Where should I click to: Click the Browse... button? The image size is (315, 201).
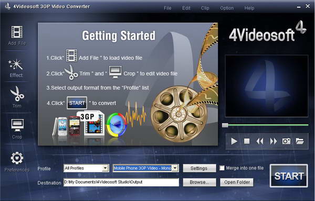coord(199,182)
